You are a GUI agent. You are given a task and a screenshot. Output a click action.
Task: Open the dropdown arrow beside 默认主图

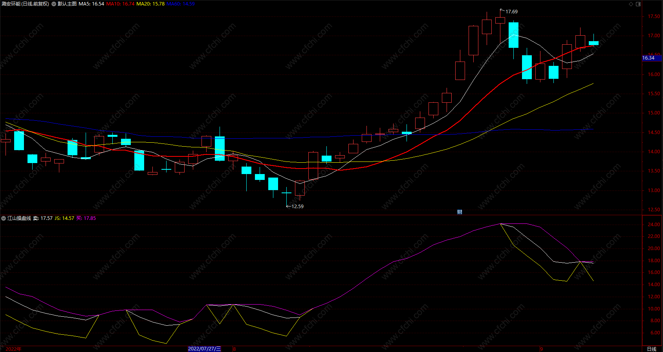[x=54, y=4]
